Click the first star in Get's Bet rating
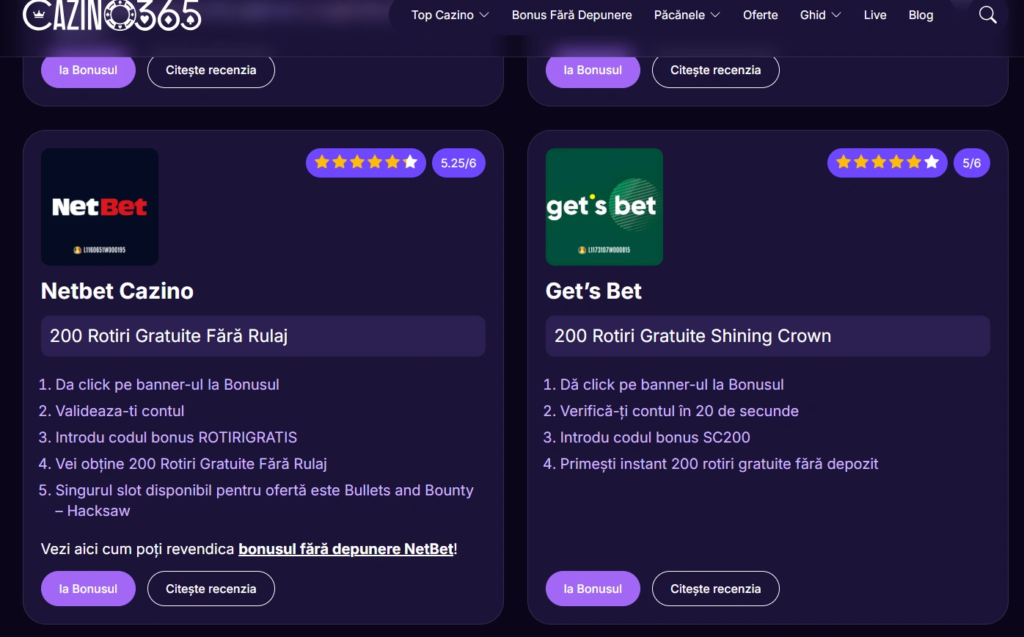The width and height of the screenshot is (1024, 637). click(x=843, y=162)
